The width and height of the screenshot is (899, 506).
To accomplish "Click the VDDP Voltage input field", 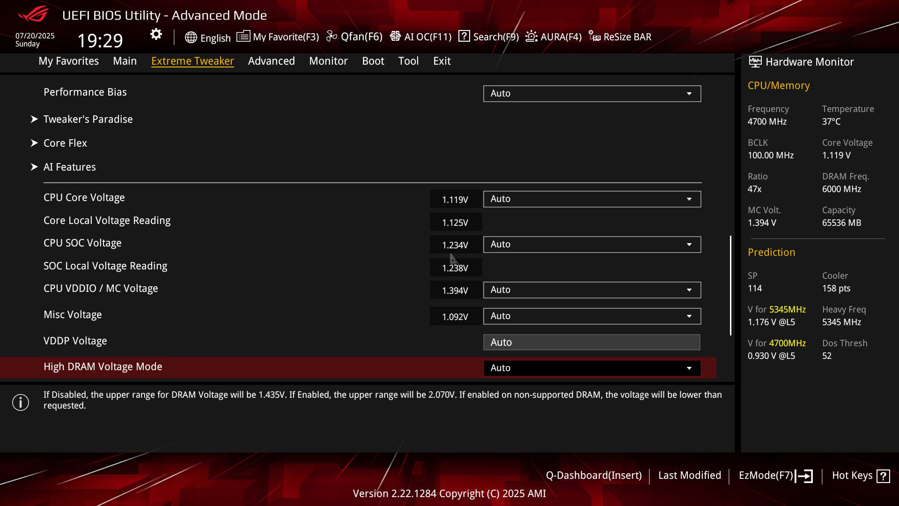I will pyautogui.click(x=591, y=342).
